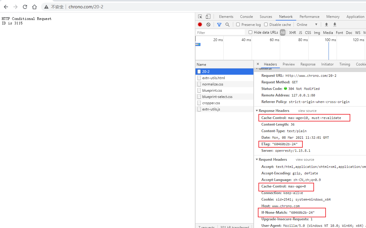The height and width of the screenshot is (228, 366).
Task: Select normalize.css in the request list
Action: pos(212,84)
